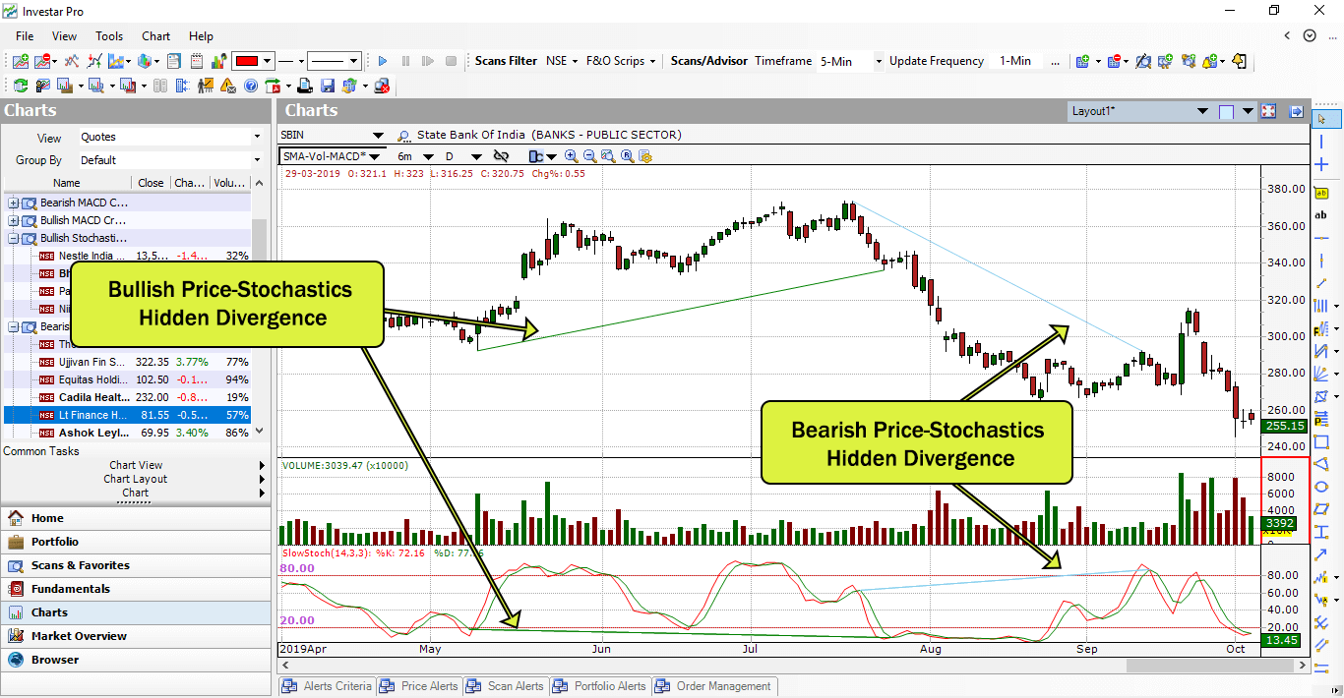Image resolution: width=1344 pixels, height=698 pixels.
Task: Click the green refresh icon in toolbar
Action: [x=20, y=86]
